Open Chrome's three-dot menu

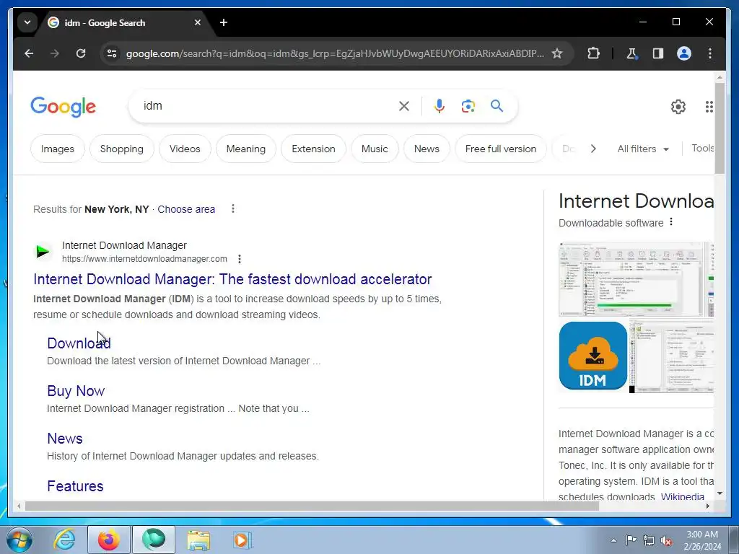coord(710,53)
